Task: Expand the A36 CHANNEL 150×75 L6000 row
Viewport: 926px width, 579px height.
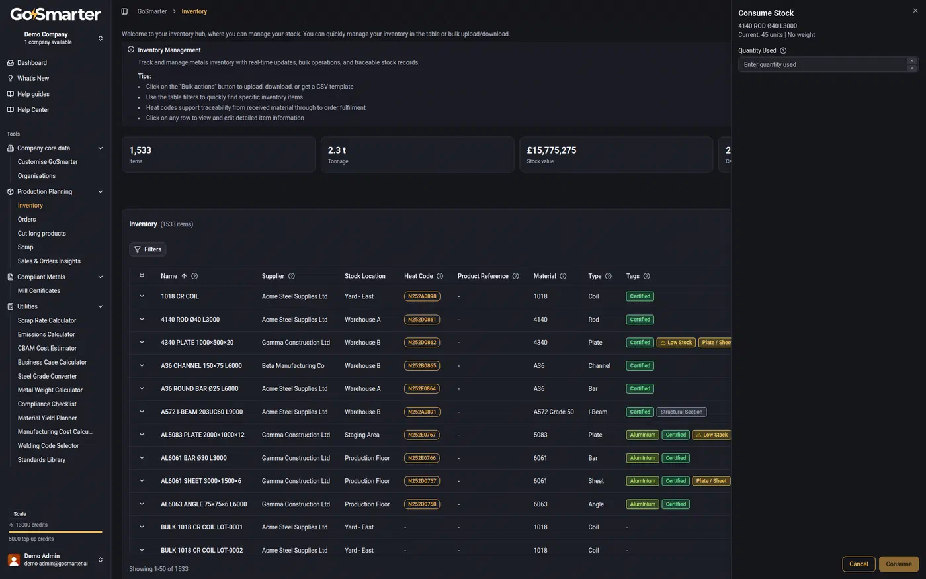Action: coord(142,365)
